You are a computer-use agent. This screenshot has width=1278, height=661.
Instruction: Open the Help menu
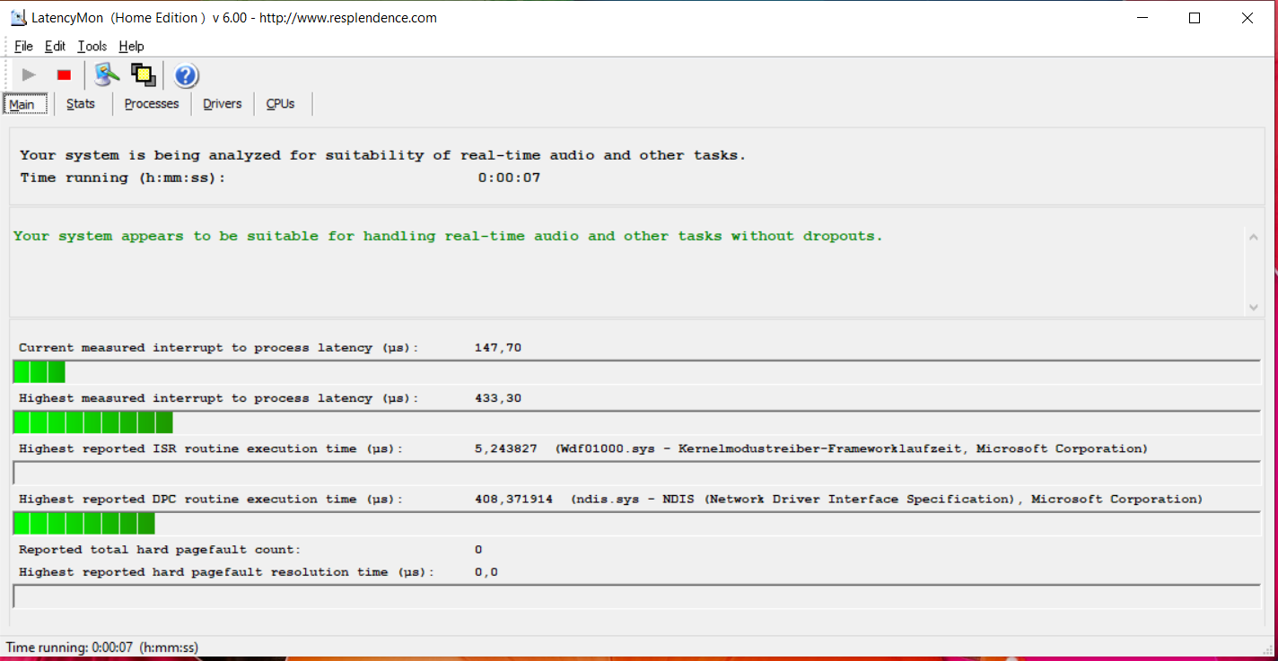(131, 47)
